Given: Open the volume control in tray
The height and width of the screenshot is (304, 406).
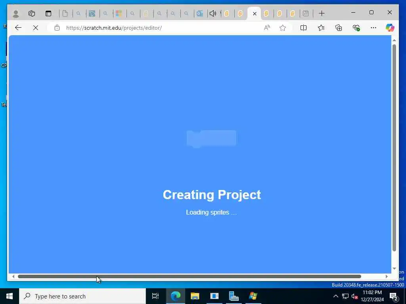Looking at the screenshot, I should pos(354,296).
